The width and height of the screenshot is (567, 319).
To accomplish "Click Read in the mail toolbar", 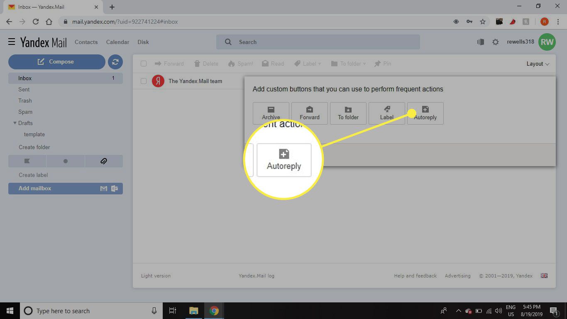I will (273, 64).
